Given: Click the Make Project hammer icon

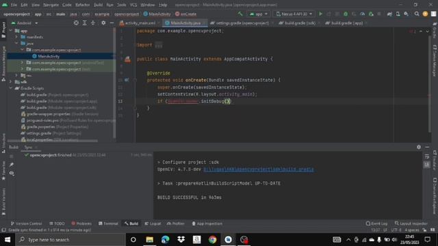Looking at the screenshot, I should coord(240,14).
